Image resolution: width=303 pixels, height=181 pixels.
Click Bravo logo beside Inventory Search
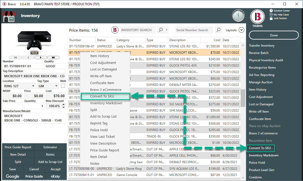115,30
